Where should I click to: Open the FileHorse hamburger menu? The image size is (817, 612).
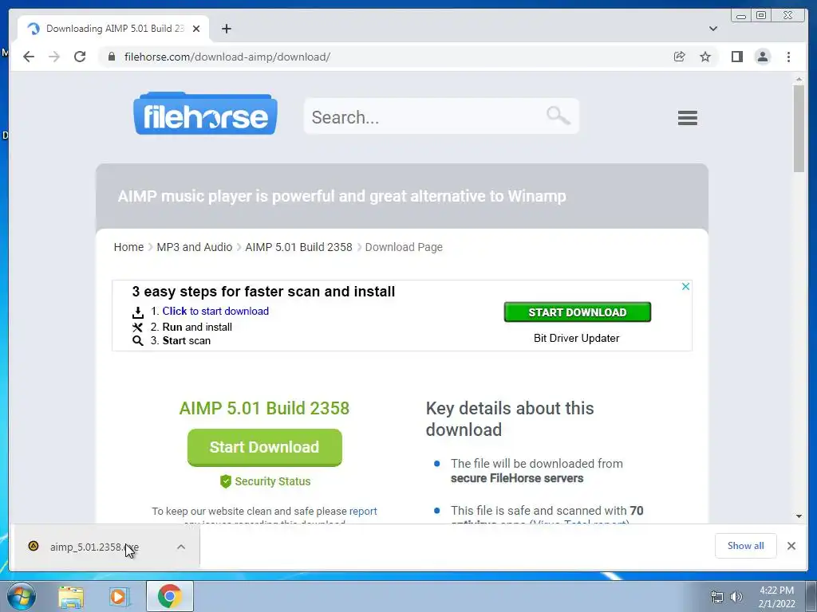687,118
